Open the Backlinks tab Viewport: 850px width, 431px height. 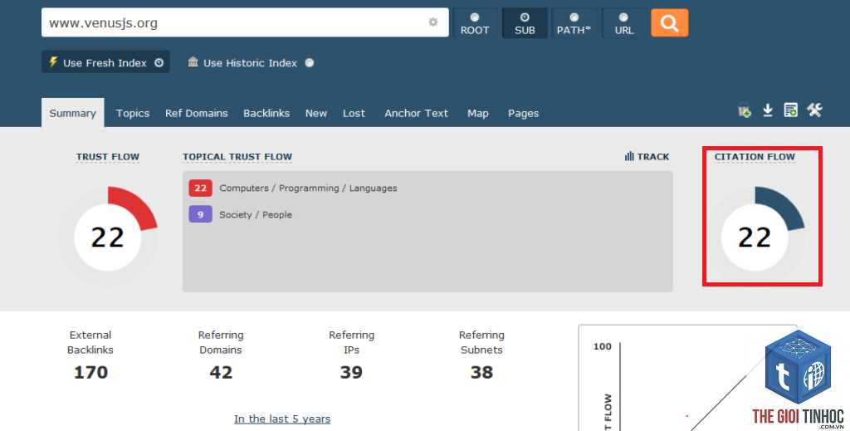[x=266, y=113]
